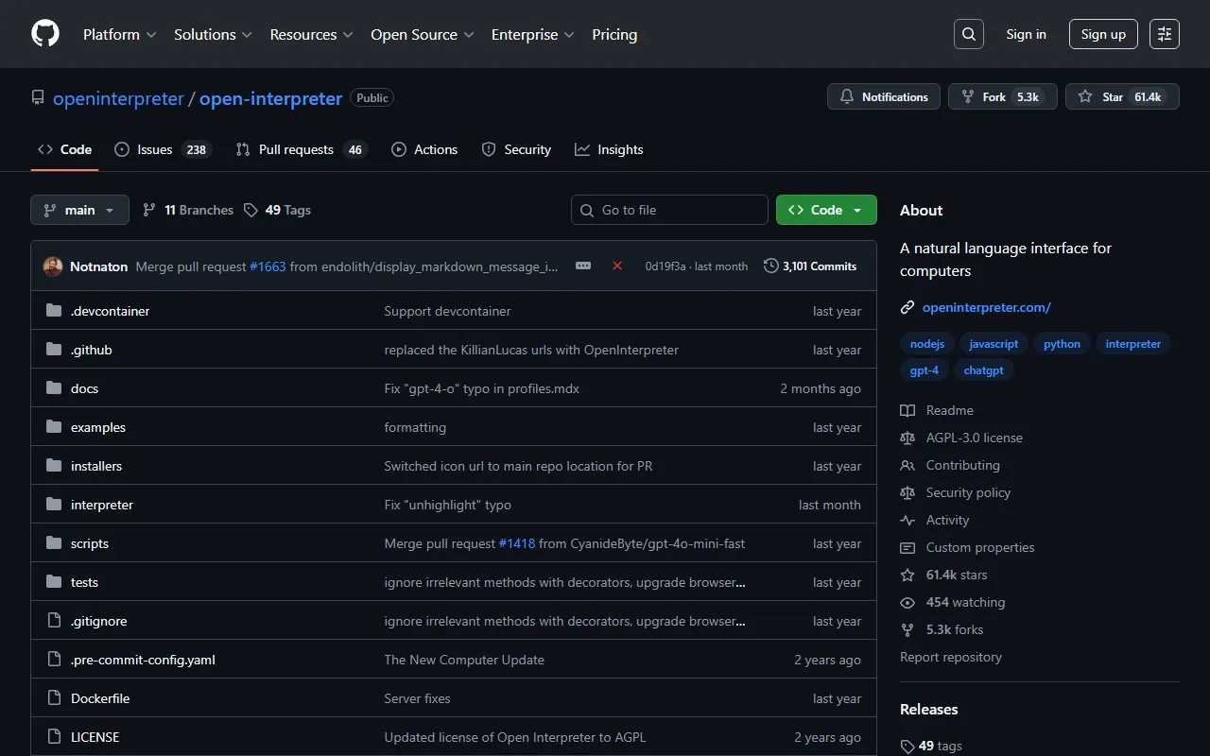Screen dimensions: 1210x756
Task: Switch to the Issues tab
Action: 162,149
